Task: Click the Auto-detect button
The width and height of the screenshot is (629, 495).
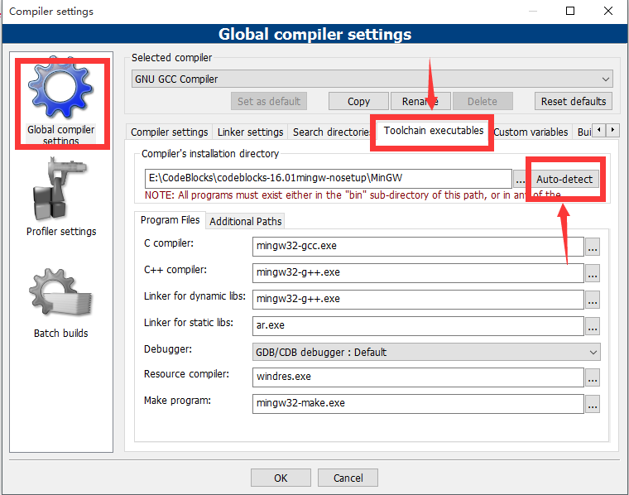Action: (564, 180)
